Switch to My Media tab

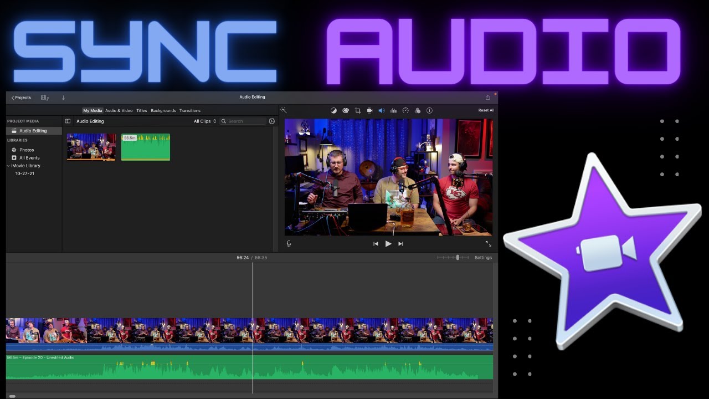coord(93,110)
